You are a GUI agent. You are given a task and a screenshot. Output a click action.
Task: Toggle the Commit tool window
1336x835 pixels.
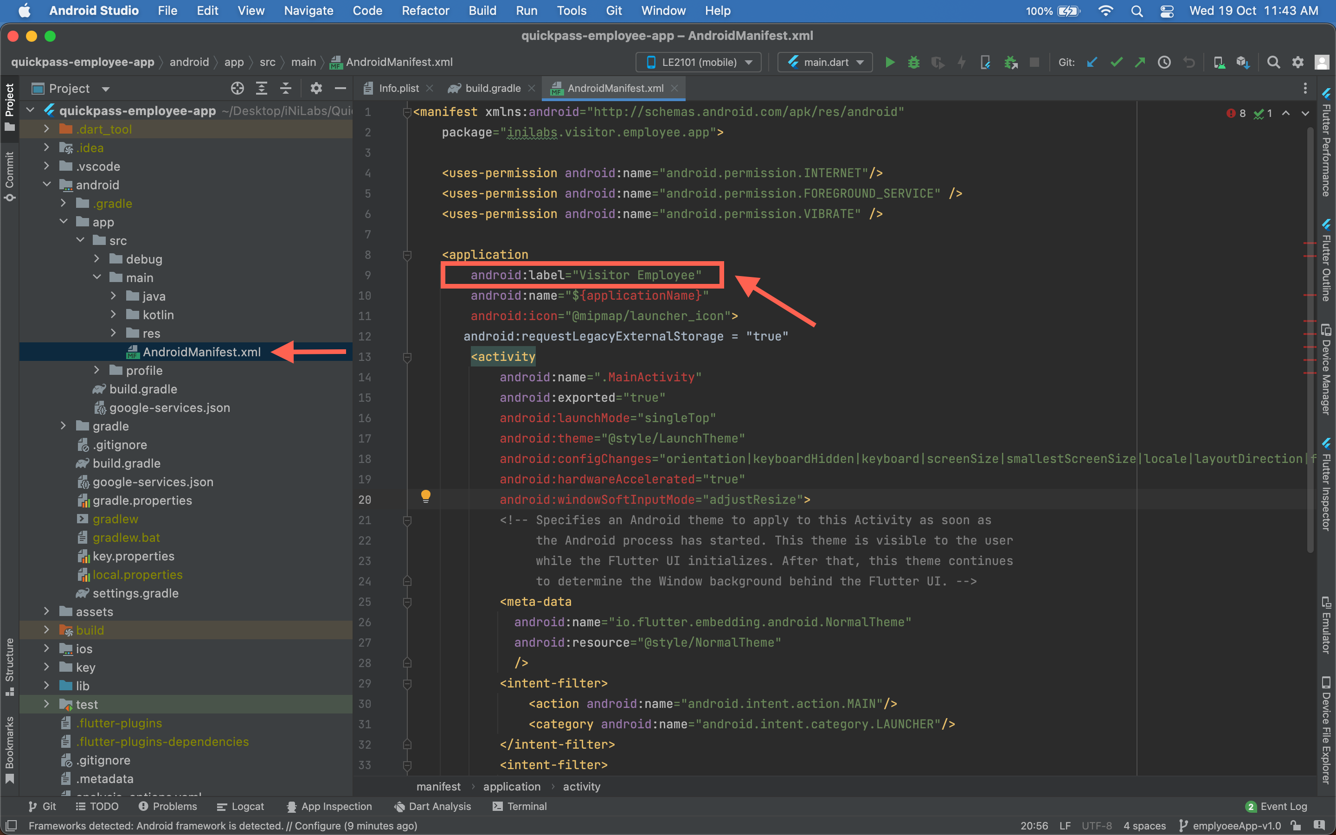coord(9,176)
